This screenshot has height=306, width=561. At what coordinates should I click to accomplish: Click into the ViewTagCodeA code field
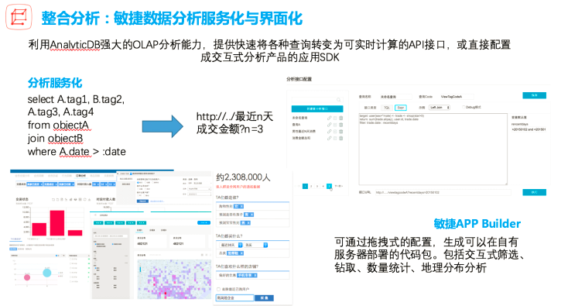pos(457,97)
